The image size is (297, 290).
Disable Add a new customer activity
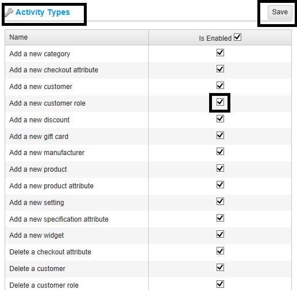tap(220, 86)
